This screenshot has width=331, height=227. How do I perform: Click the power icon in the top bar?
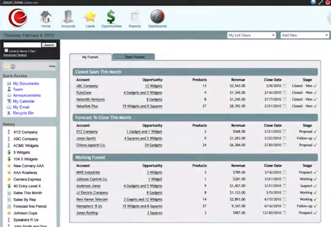click(328, 2)
